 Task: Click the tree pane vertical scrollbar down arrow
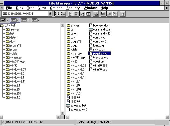(x=62, y=113)
